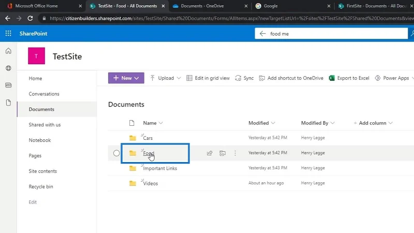
Task: Click the Important Links folder icon
Action: 132,168
